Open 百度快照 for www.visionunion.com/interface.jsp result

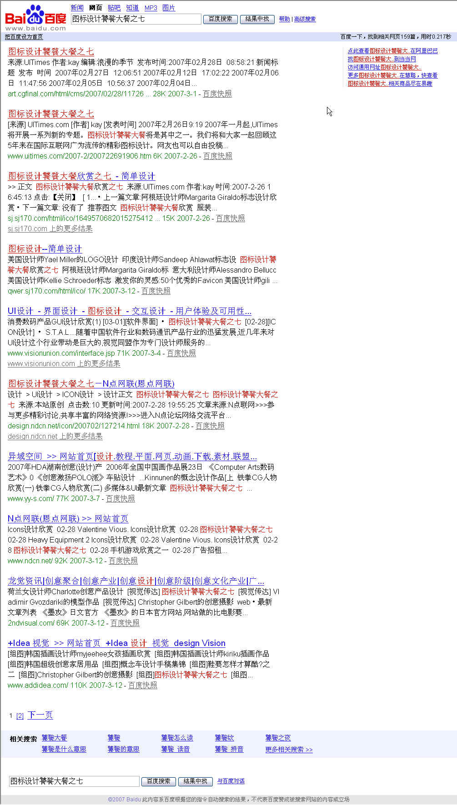tap(181, 353)
